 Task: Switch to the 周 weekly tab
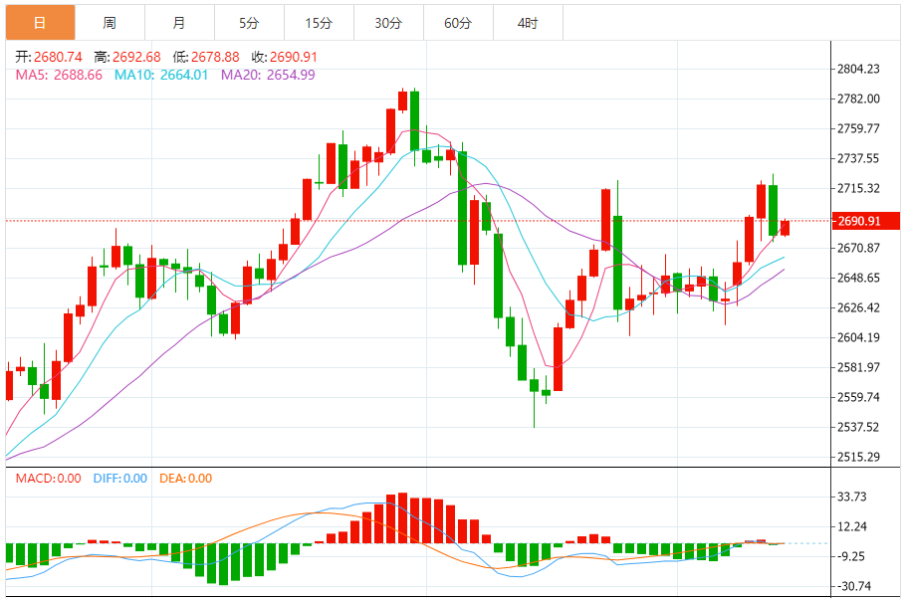tap(110, 23)
